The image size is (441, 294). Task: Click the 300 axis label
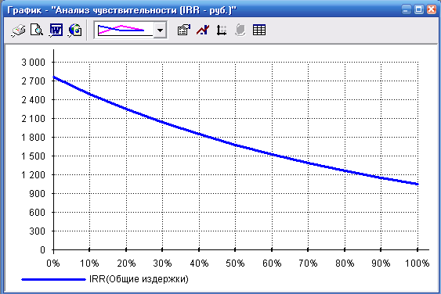(37, 231)
